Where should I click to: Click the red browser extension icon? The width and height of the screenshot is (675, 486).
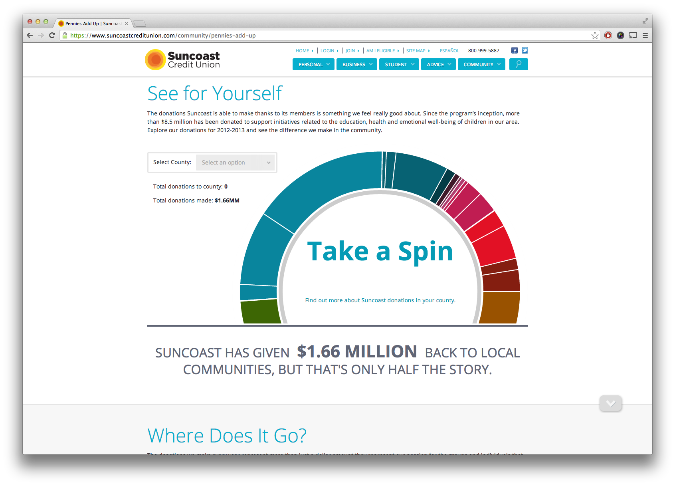[608, 35]
